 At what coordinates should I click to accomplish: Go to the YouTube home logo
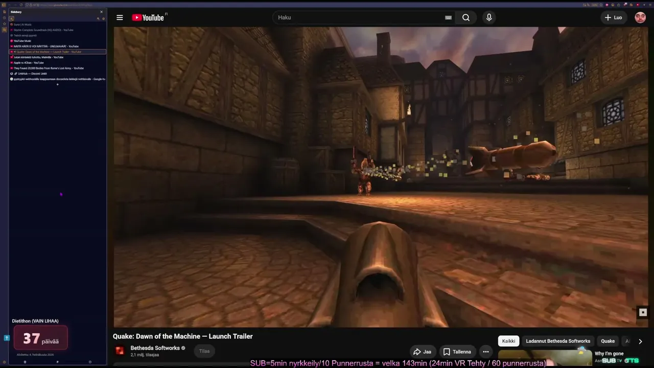(148, 17)
